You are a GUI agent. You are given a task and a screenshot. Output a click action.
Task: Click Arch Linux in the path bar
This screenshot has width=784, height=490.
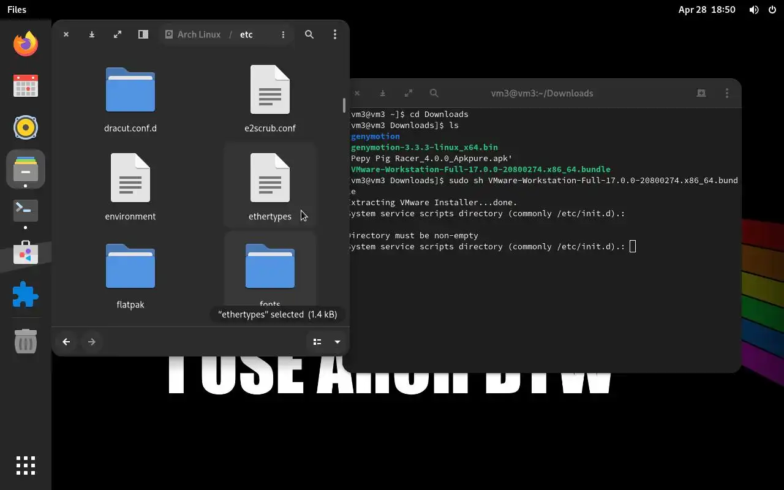(192, 34)
